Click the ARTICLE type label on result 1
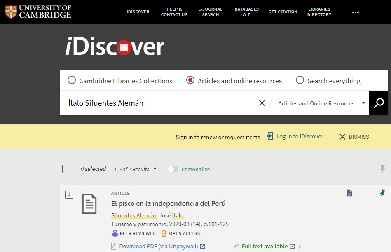 pyautogui.click(x=120, y=193)
